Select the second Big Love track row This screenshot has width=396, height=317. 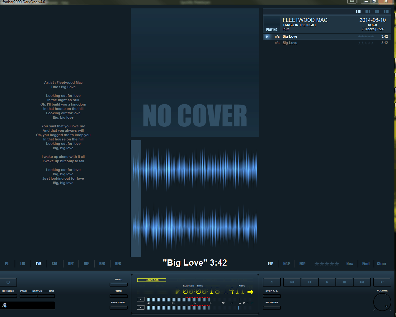(327, 43)
